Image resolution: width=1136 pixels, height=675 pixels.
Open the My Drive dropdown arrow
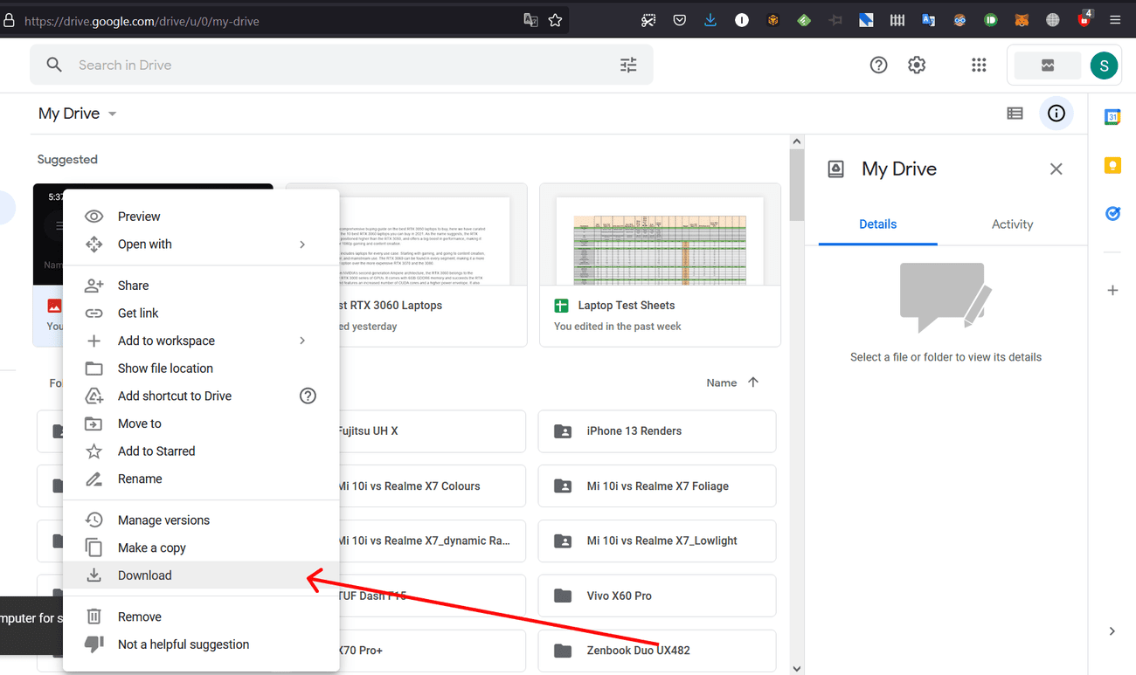pos(111,113)
